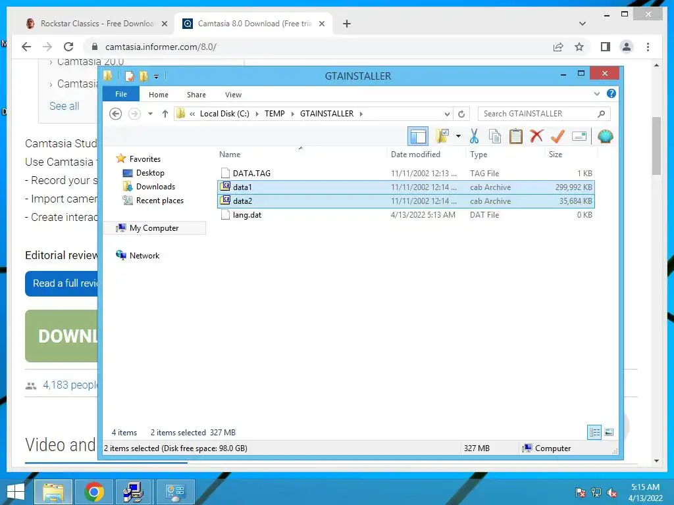
Task: Open Customize Quick Access Toolbar dropdown
Action: [156, 77]
